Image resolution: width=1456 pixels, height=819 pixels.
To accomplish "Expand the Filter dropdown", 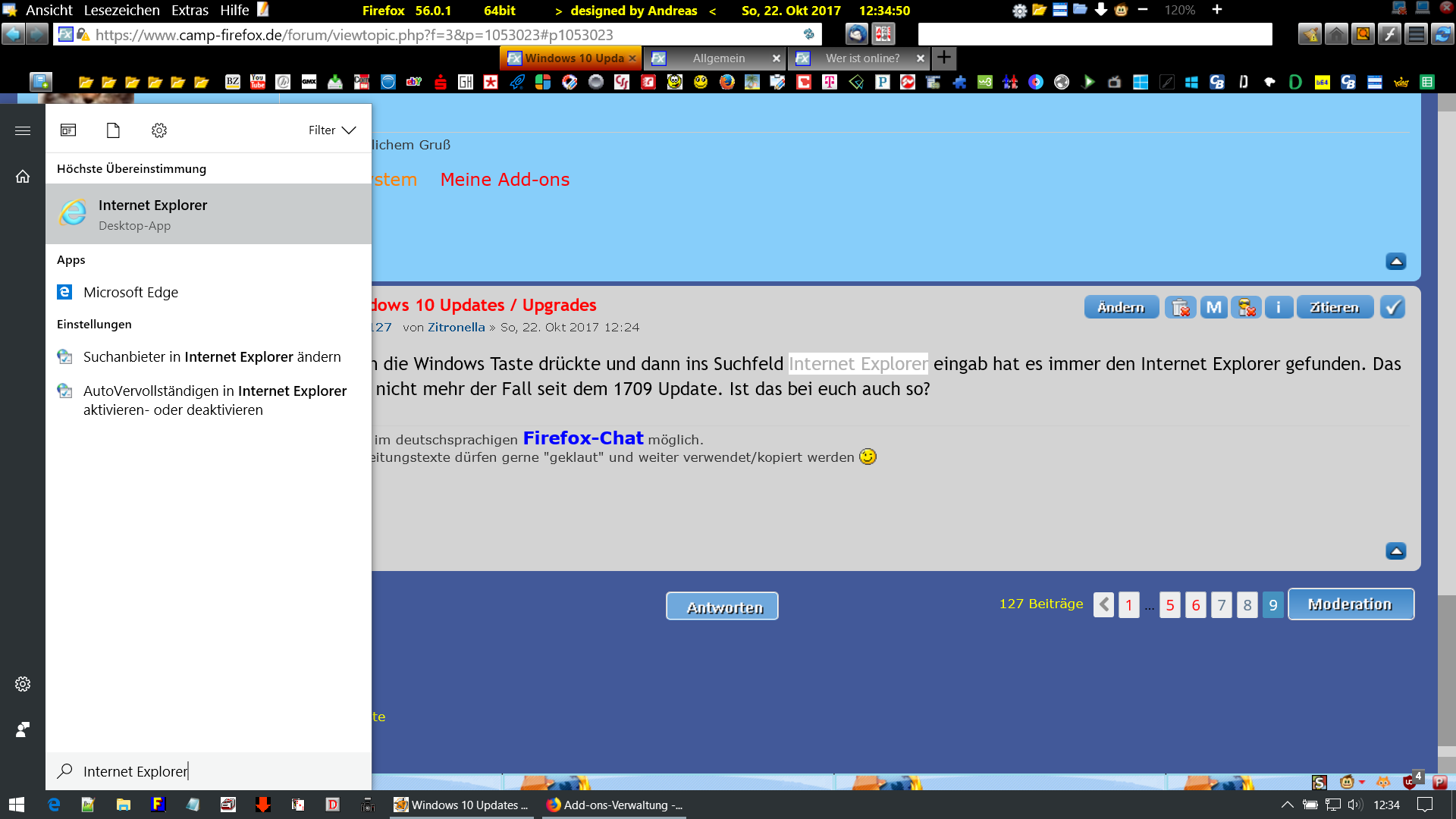I will tap(331, 130).
